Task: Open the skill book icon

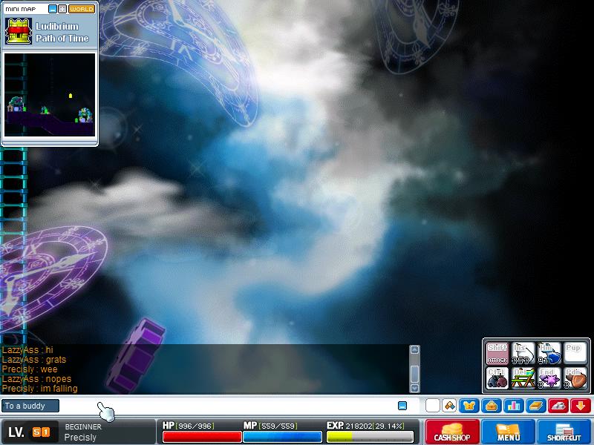Action: point(536,406)
